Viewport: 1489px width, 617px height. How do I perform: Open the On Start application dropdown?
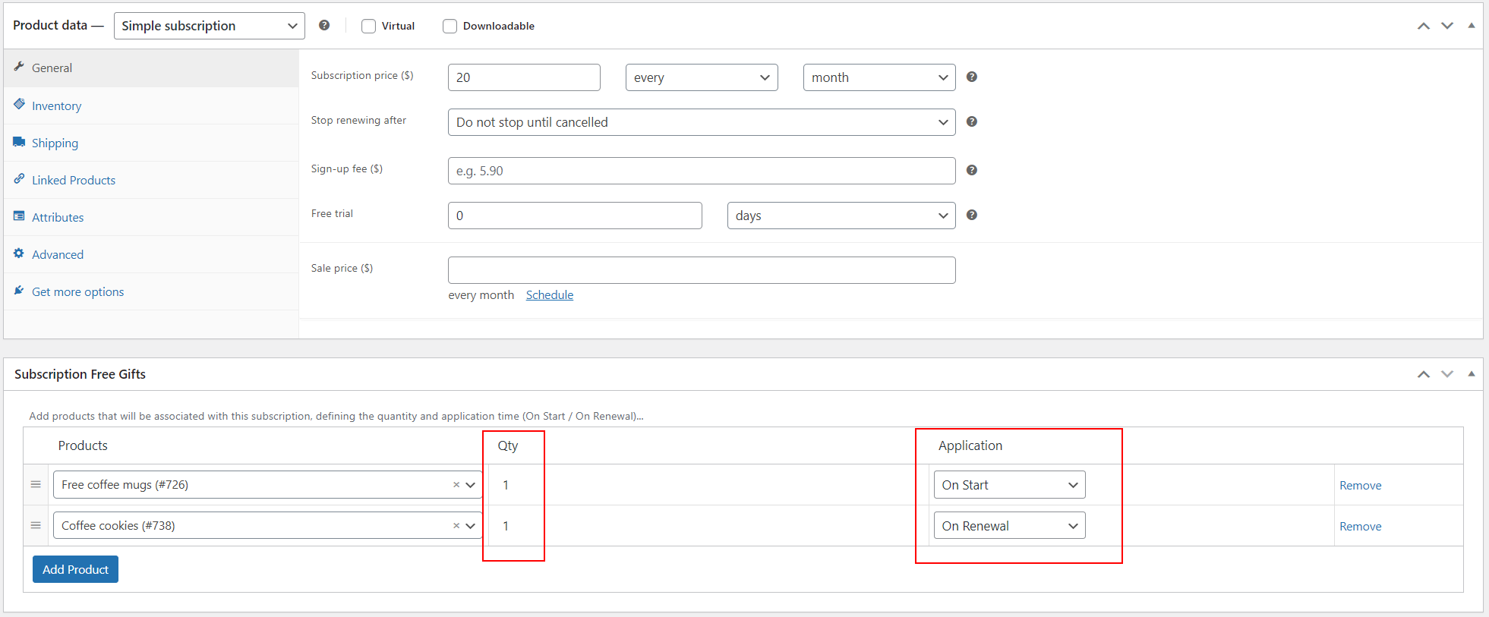click(1009, 485)
